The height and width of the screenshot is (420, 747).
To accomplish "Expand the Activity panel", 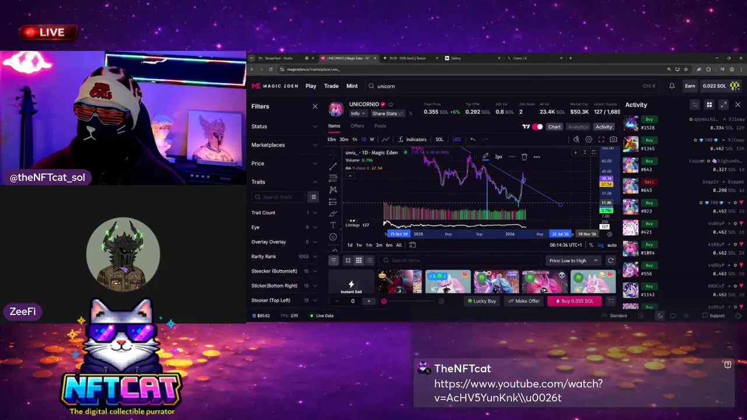I will point(724,105).
